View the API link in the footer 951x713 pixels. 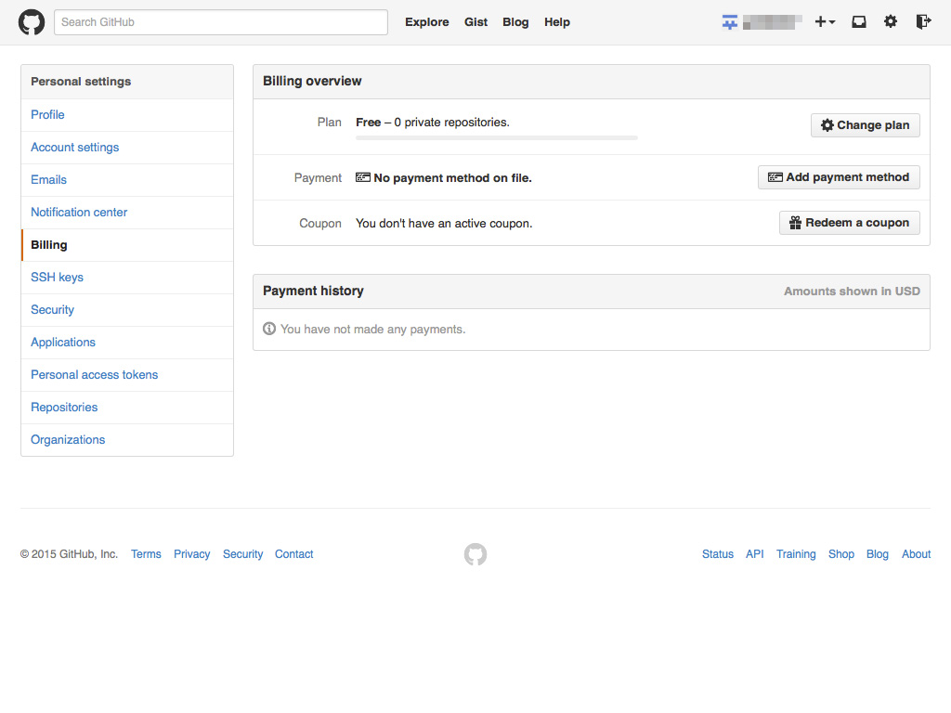[754, 553]
